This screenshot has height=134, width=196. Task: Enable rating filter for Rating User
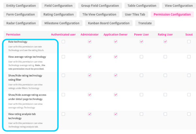point(165,75)
